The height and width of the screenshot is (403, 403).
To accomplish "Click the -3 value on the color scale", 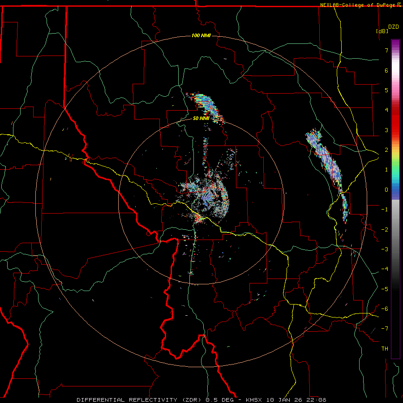I will [x=385, y=249].
